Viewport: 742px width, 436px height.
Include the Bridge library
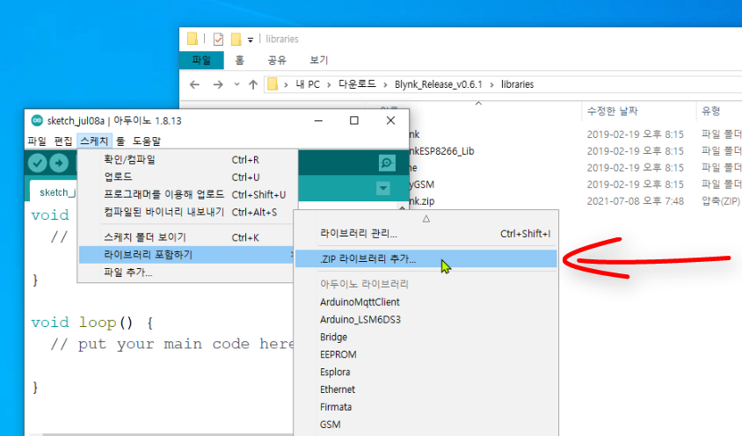click(x=426, y=337)
